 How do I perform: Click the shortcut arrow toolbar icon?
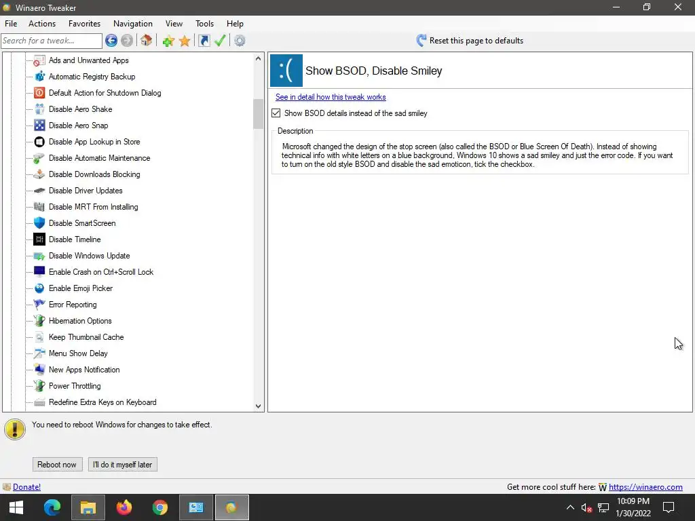(204, 41)
